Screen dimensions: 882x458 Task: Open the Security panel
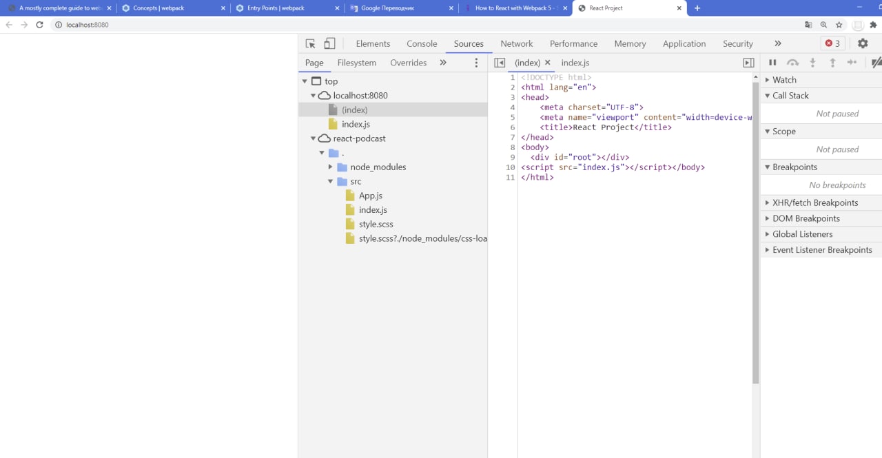738,43
